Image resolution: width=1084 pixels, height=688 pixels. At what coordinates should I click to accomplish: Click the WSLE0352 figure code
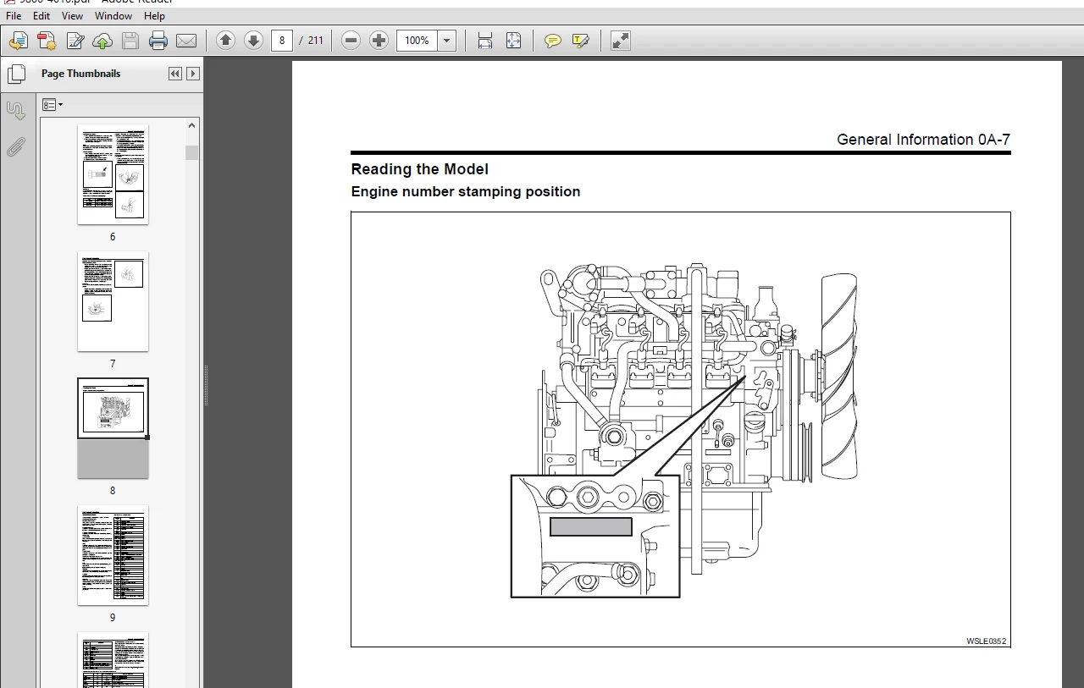(987, 641)
